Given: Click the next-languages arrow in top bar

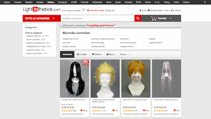Looking at the screenshot, I should pos(205,2).
